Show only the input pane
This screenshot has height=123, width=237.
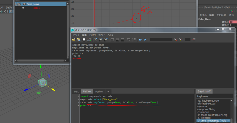(x=117, y=40)
